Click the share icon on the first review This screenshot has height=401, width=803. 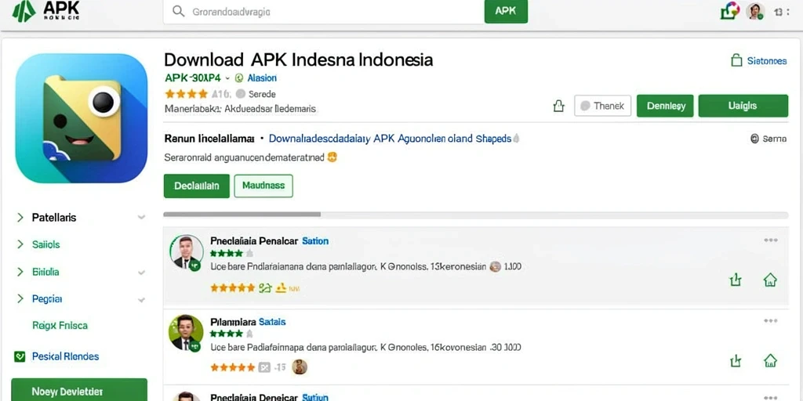(736, 280)
